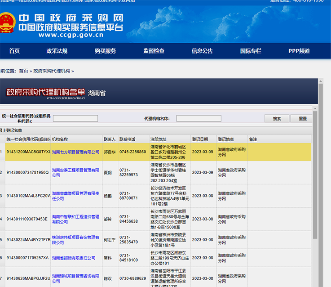This screenshot has width=331, height=287.
Task: Click the inner table scrollbar thumb
Action: point(315,175)
